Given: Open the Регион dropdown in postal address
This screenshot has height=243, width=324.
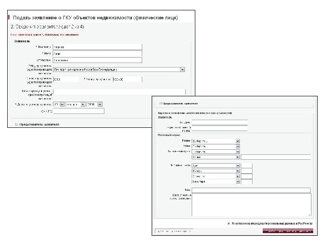Looking at the screenshot, I should [x=216, y=141].
